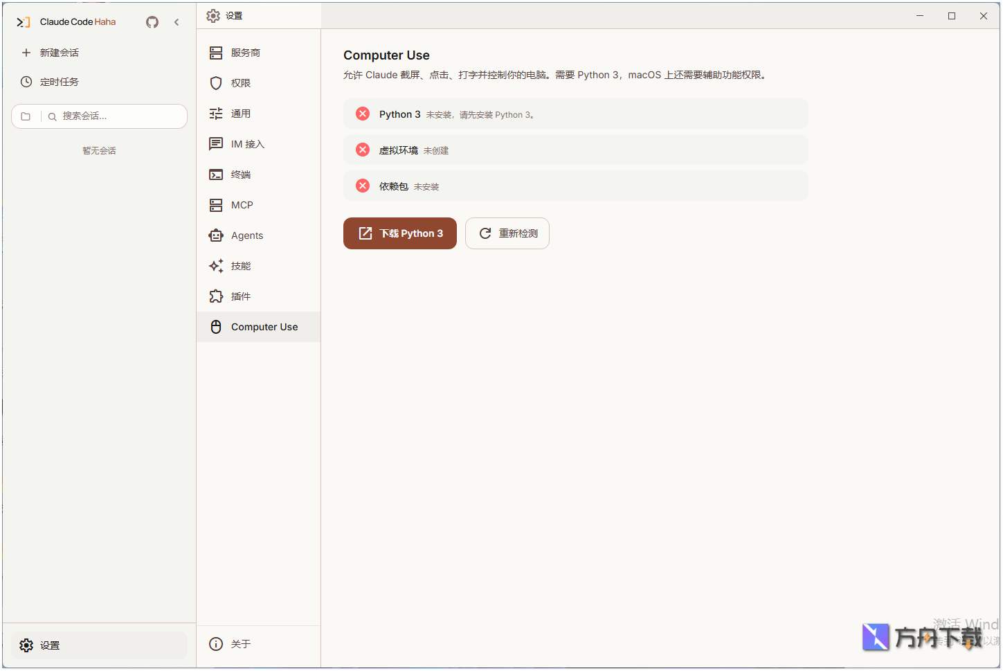The image size is (1003, 671).
Task: Focus the 搜索会话 search field
Action: (114, 116)
